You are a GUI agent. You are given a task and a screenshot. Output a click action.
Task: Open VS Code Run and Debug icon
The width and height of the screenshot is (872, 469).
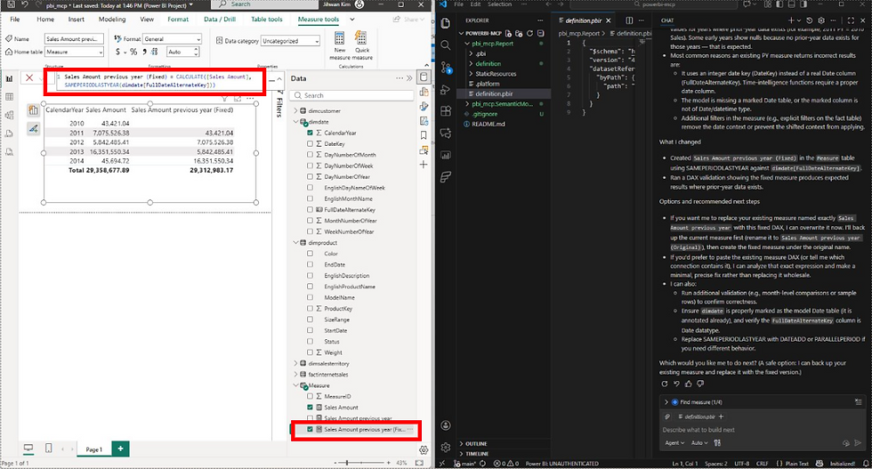pyautogui.click(x=446, y=90)
